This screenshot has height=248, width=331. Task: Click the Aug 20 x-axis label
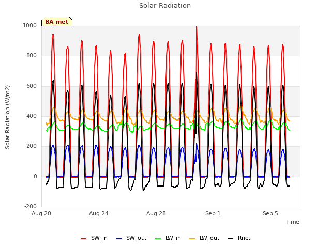point(41,213)
